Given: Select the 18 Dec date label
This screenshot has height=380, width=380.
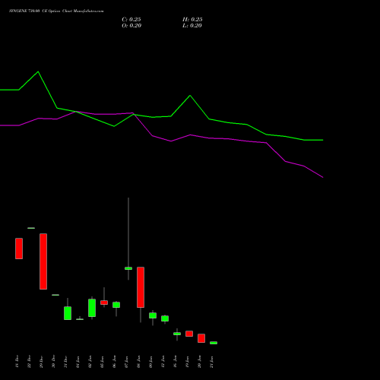Looking at the screenshot, I should 17,362.
